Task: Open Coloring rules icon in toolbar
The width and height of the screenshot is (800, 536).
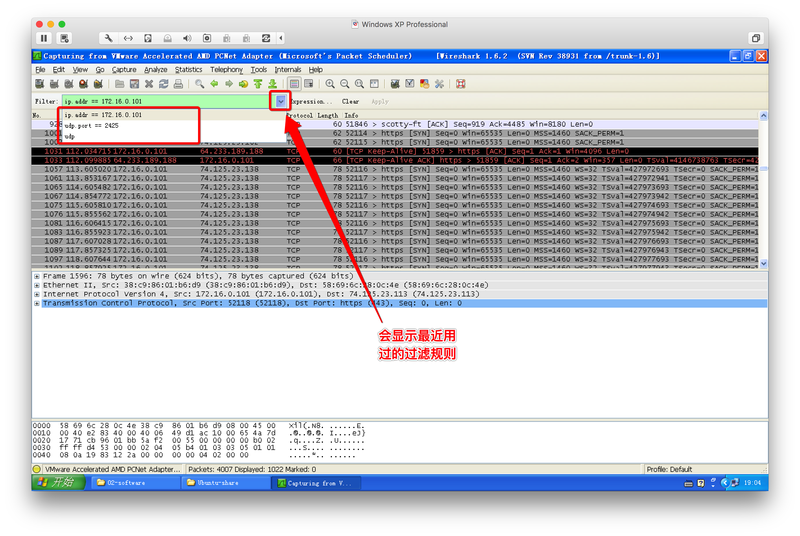Action: coord(424,84)
